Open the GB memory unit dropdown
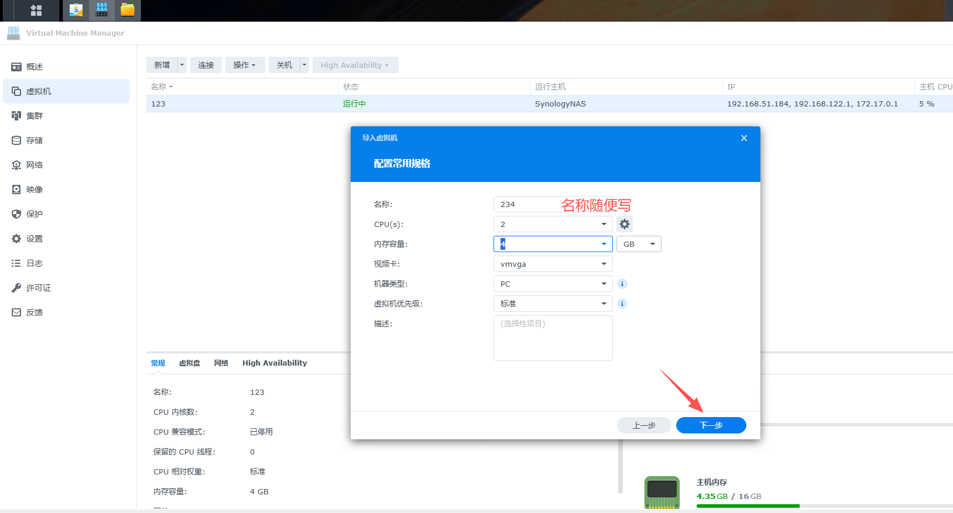This screenshot has width=953, height=513. (639, 244)
